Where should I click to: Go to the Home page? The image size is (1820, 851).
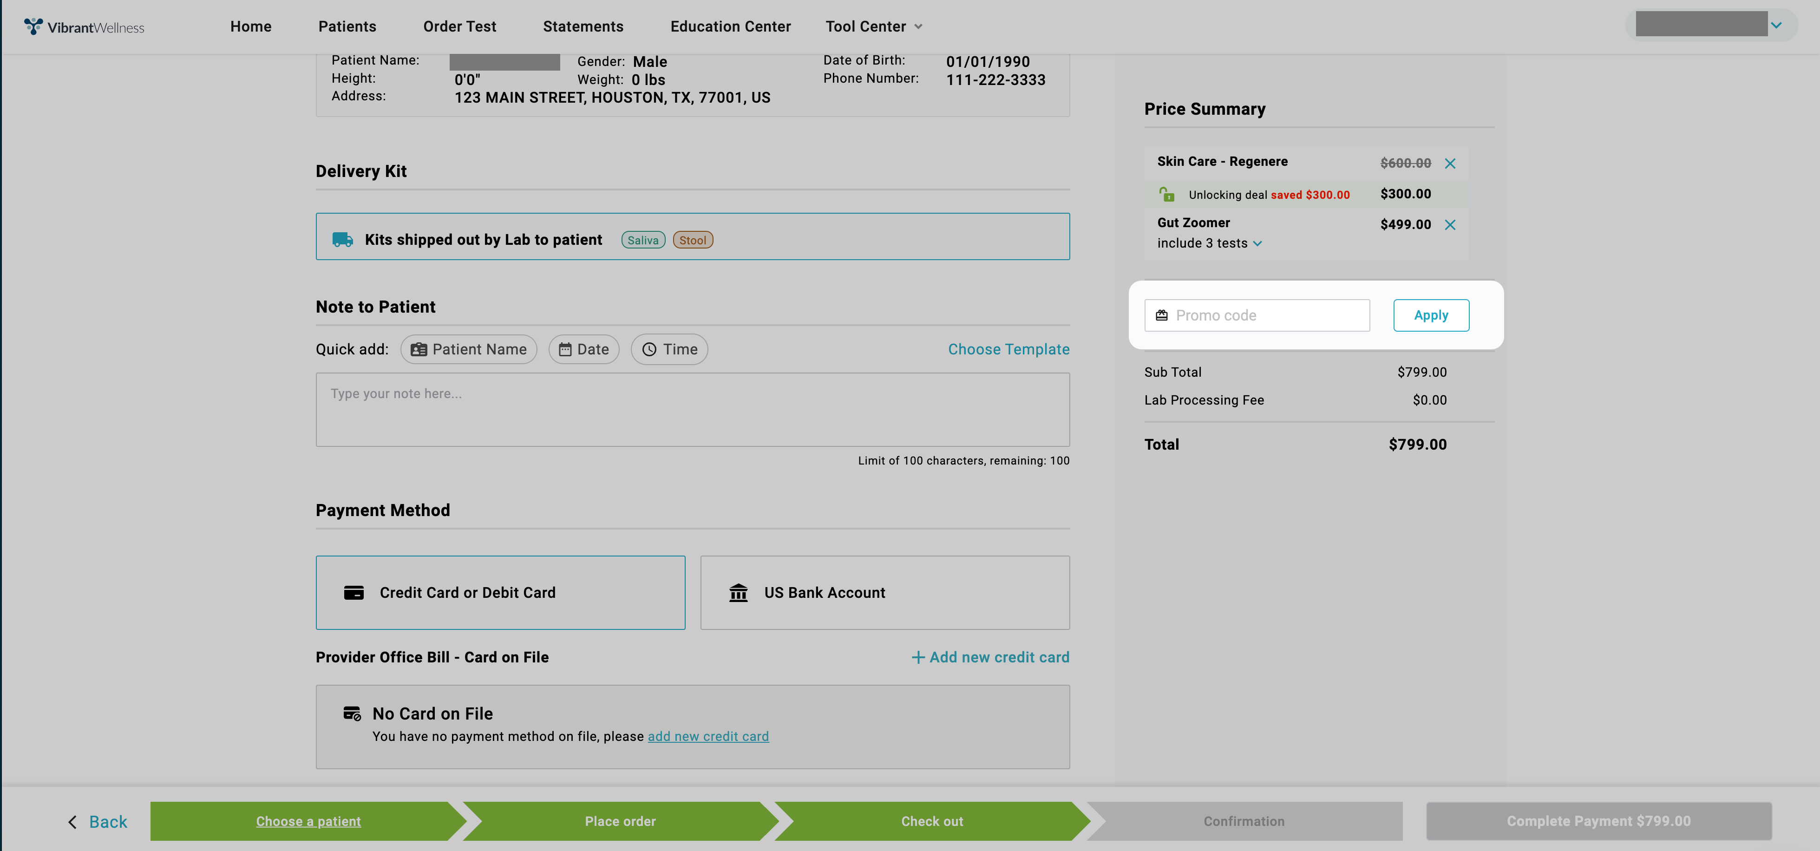251,27
